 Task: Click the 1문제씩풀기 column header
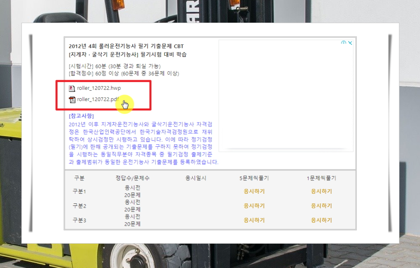(321, 178)
